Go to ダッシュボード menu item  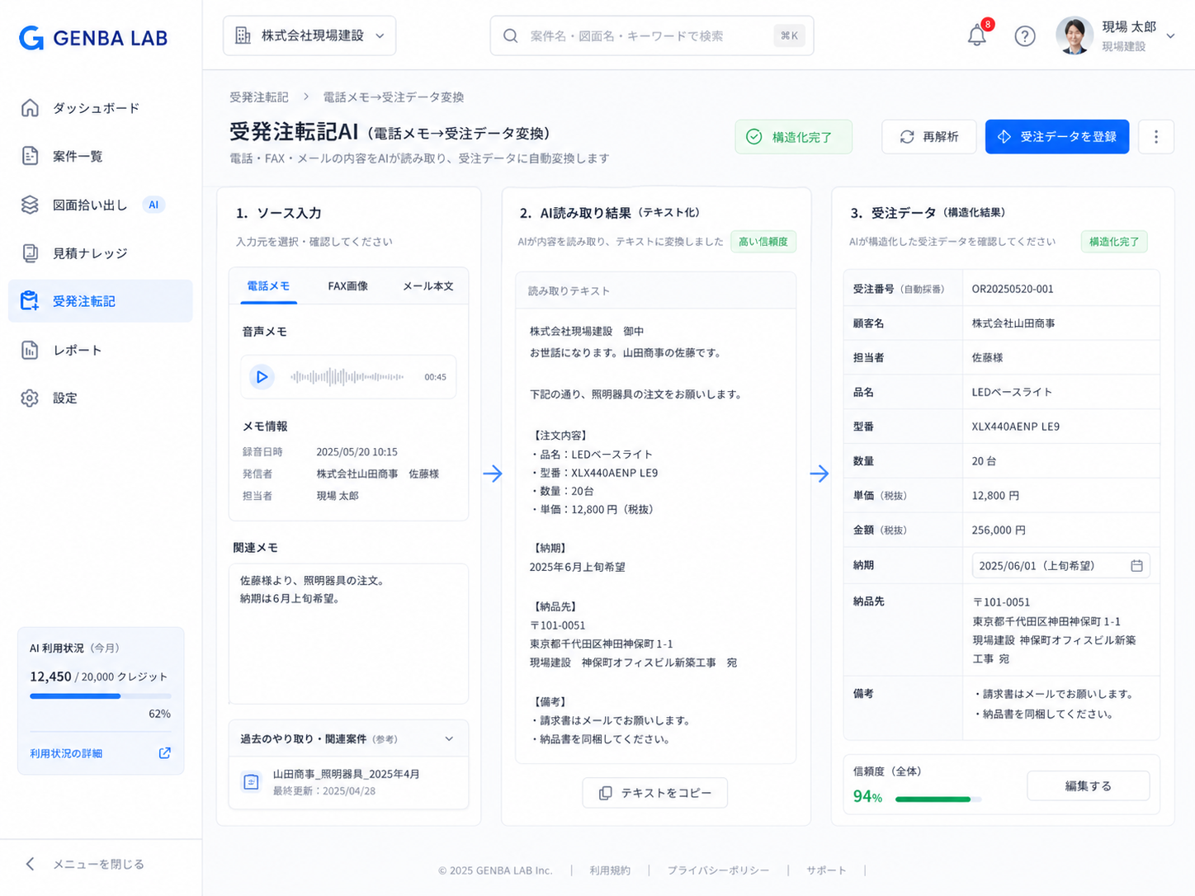[100, 108]
